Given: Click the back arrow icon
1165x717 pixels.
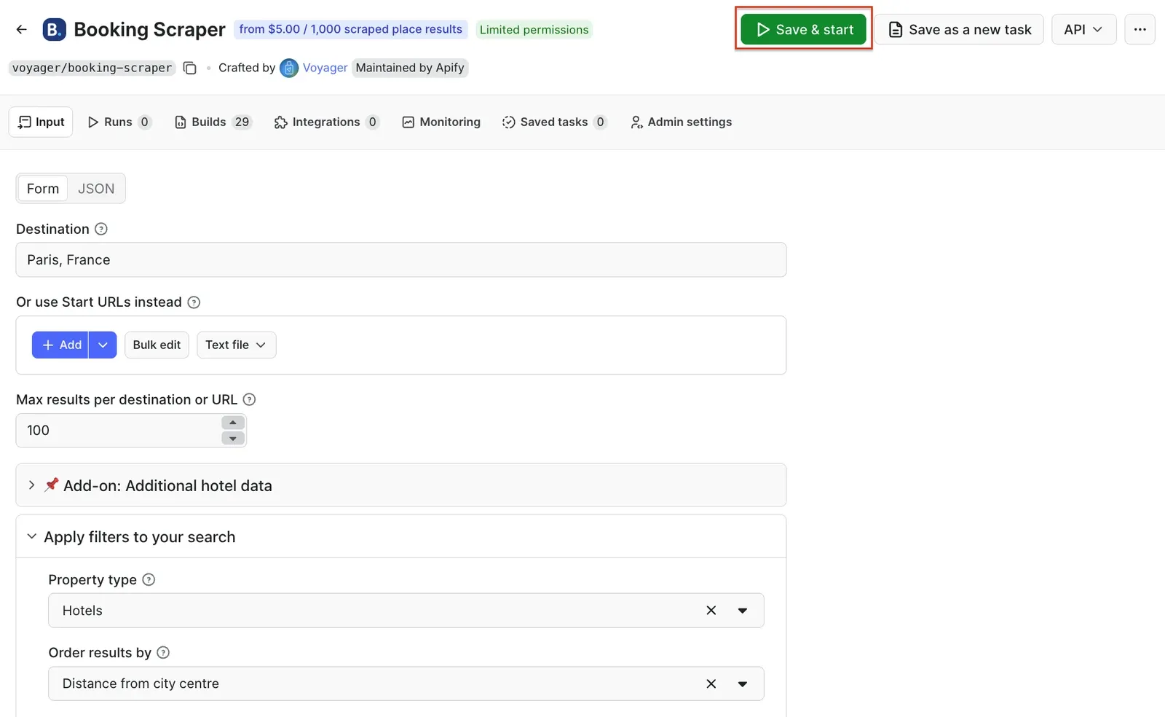Looking at the screenshot, I should coord(21,29).
